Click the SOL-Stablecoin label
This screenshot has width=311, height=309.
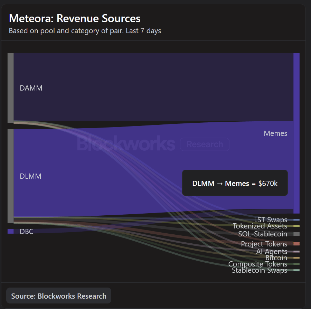point(263,234)
